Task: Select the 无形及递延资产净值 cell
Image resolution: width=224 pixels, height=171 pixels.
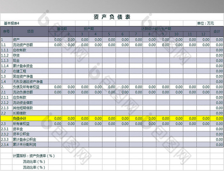Action: [x=26, y=81]
